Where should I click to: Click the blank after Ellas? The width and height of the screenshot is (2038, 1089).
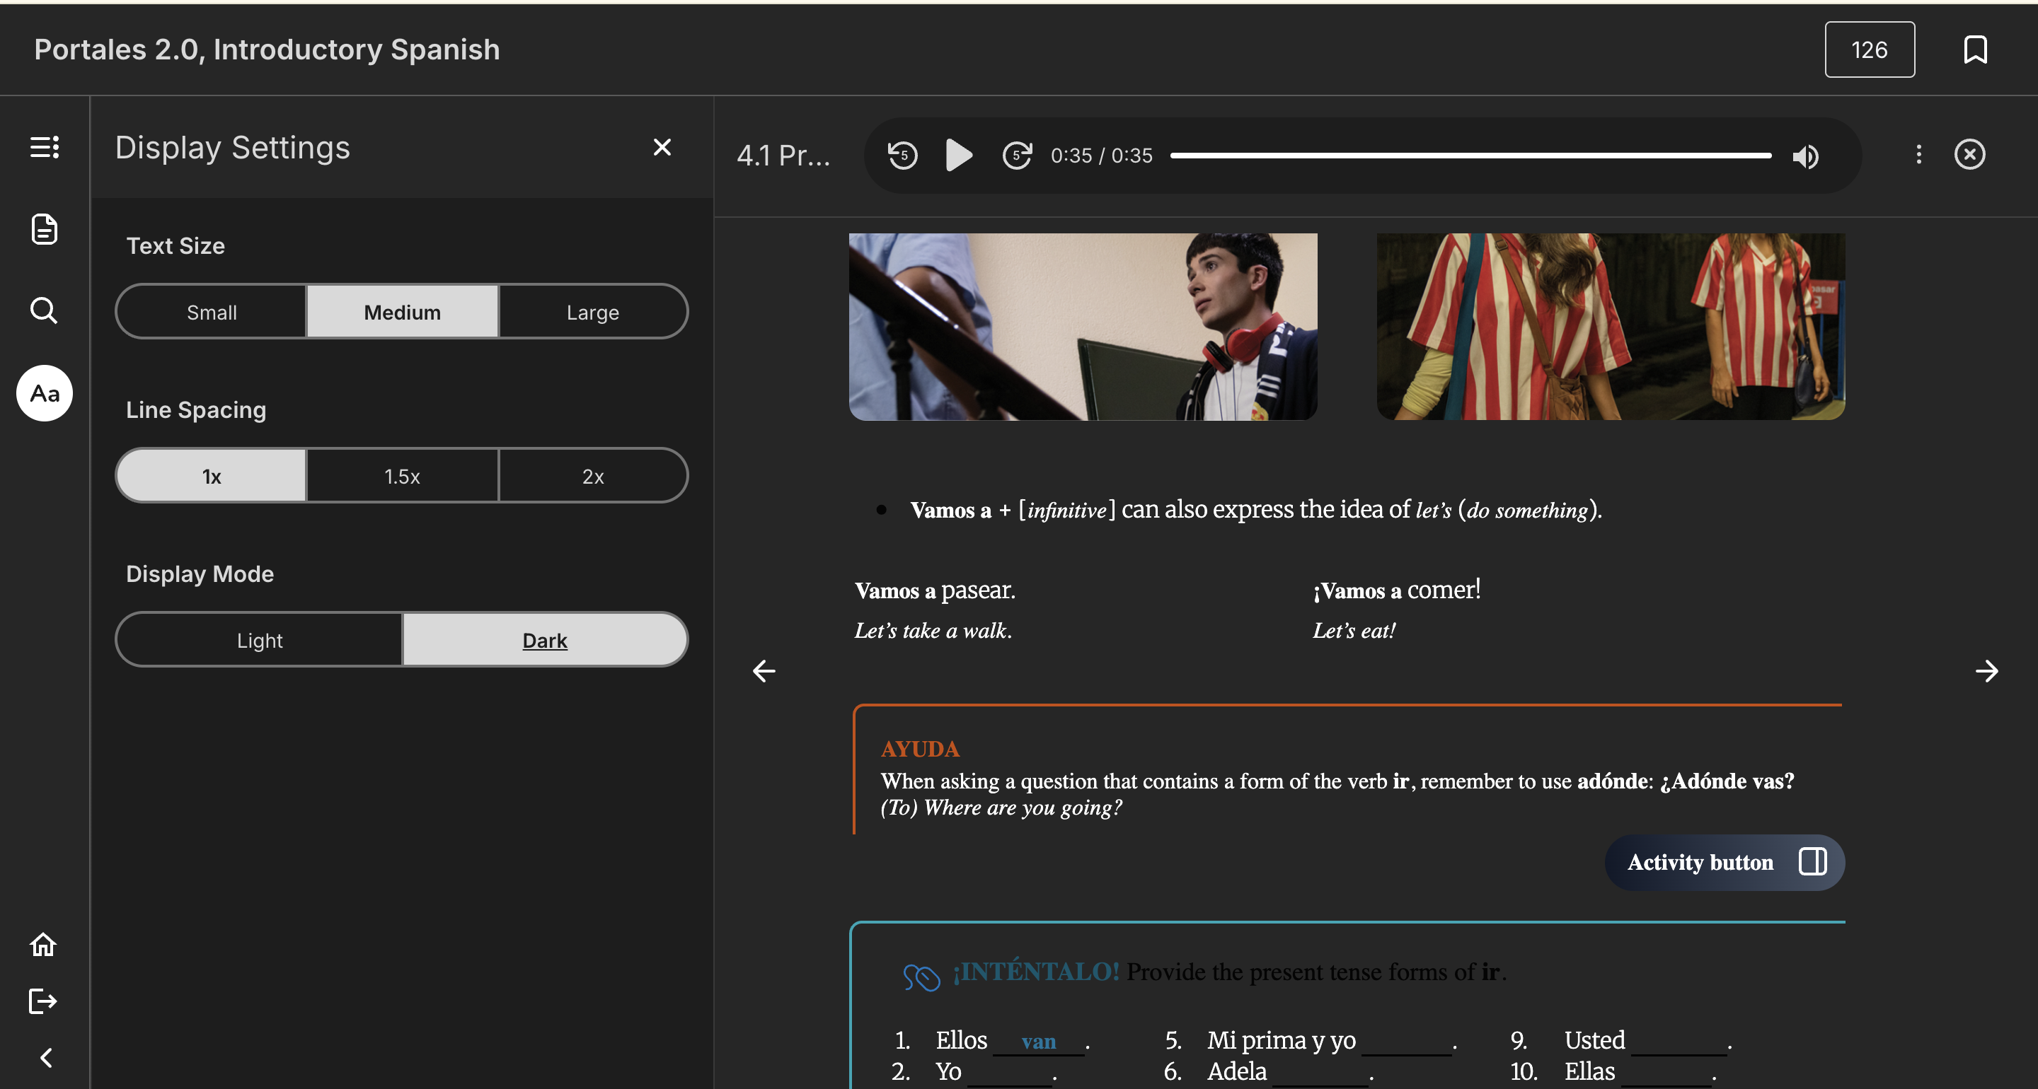(x=1665, y=1073)
